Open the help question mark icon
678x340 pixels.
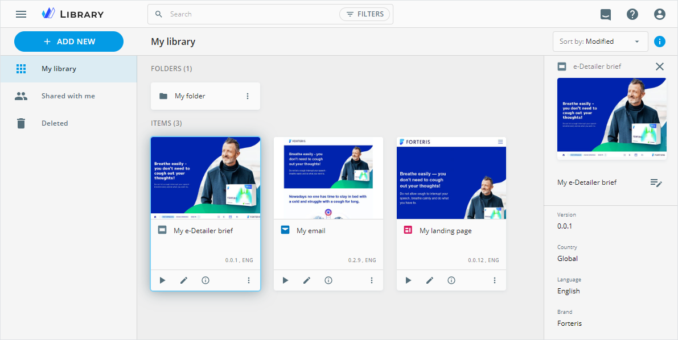point(632,14)
